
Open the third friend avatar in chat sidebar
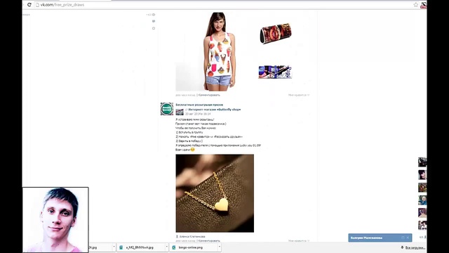point(422,188)
